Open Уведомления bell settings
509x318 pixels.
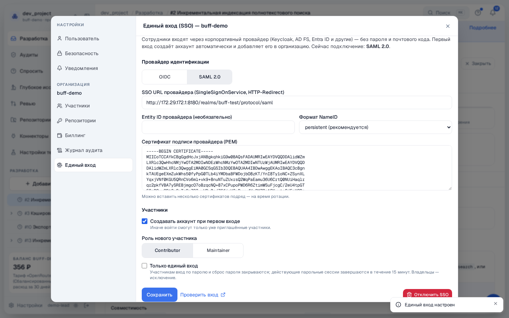click(93, 68)
